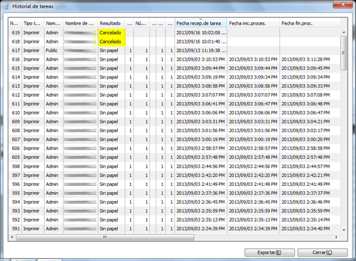Click Sin papel result in row 614

point(109,77)
